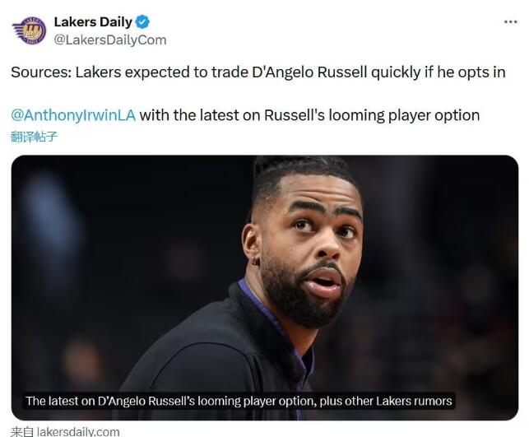Open the @LakersDailyCom handle
Viewport: 529px width, 437px height.
click(x=110, y=40)
